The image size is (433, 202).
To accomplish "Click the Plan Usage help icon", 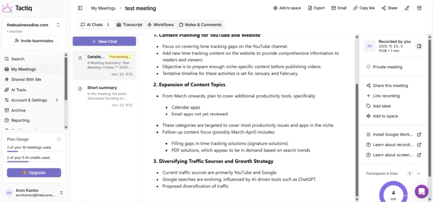I will (x=59, y=139).
